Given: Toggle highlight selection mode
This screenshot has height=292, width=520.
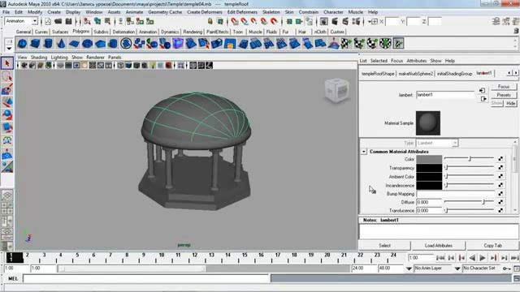Looking at the screenshot, I should point(220,22).
